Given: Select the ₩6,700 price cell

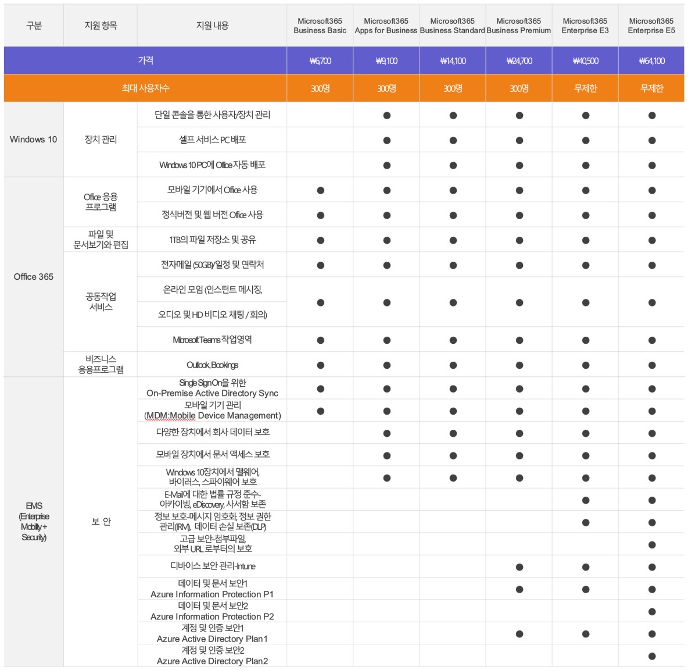Looking at the screenshot, I should (x=320, y=60).
